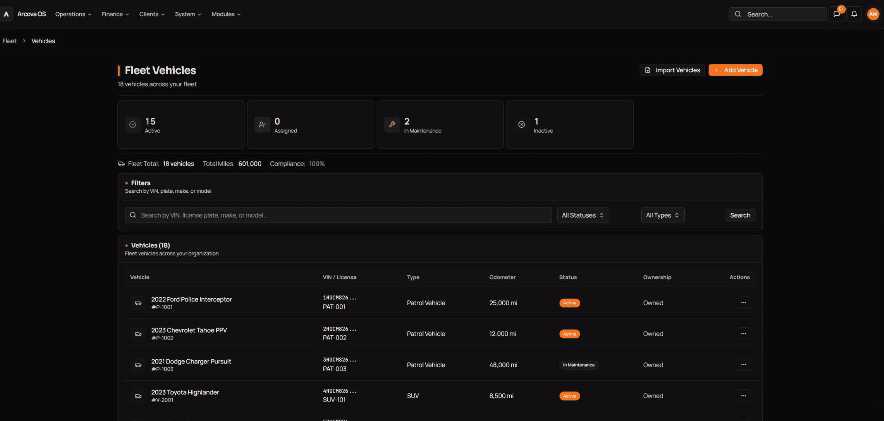The image size is (884, 421).
Task: Open the messages chat icon
Action: point(837,14)
